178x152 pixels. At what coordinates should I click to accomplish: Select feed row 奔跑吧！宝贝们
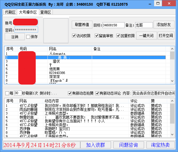point(86,129)
